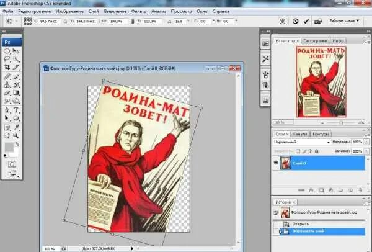Image resolution: width=372 pixels, height=252 pixels.
Task: Select the Brush tool
Action: (x=16, y=76)
